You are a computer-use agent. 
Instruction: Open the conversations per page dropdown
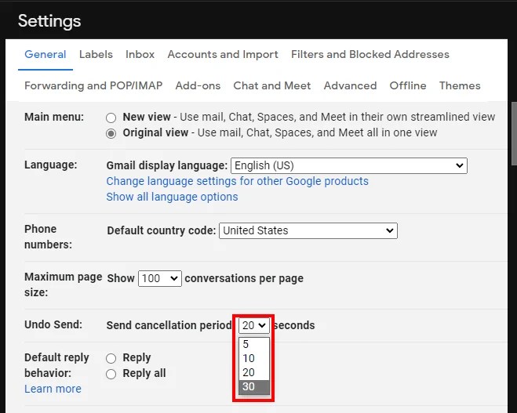point(159,279)
